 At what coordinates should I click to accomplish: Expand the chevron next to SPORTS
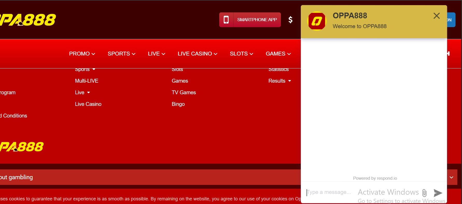[x=134, y=54]
